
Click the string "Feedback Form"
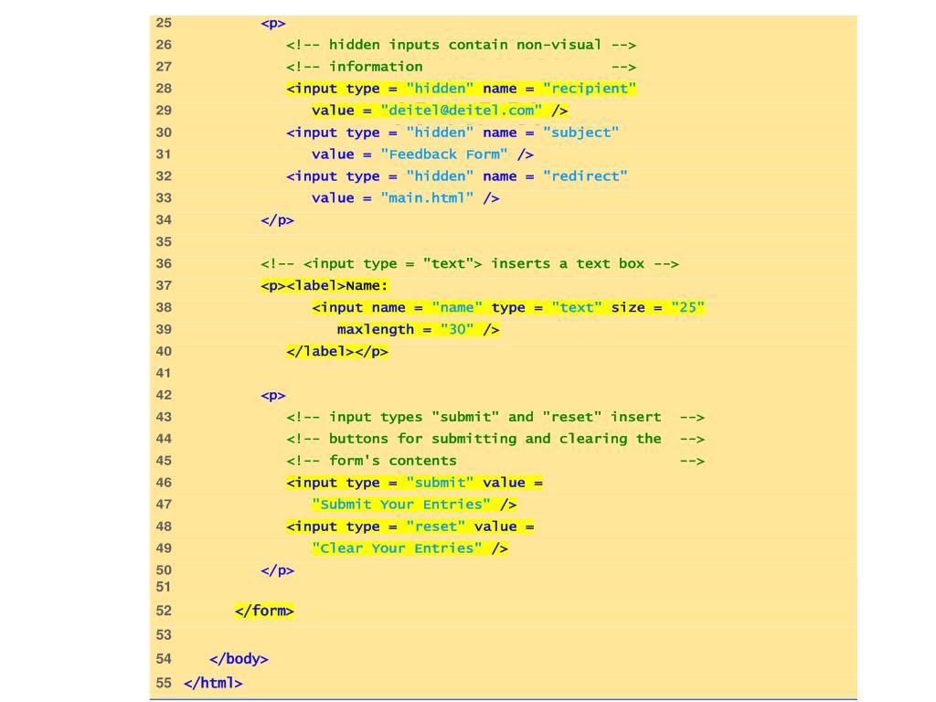click(444, 154)
